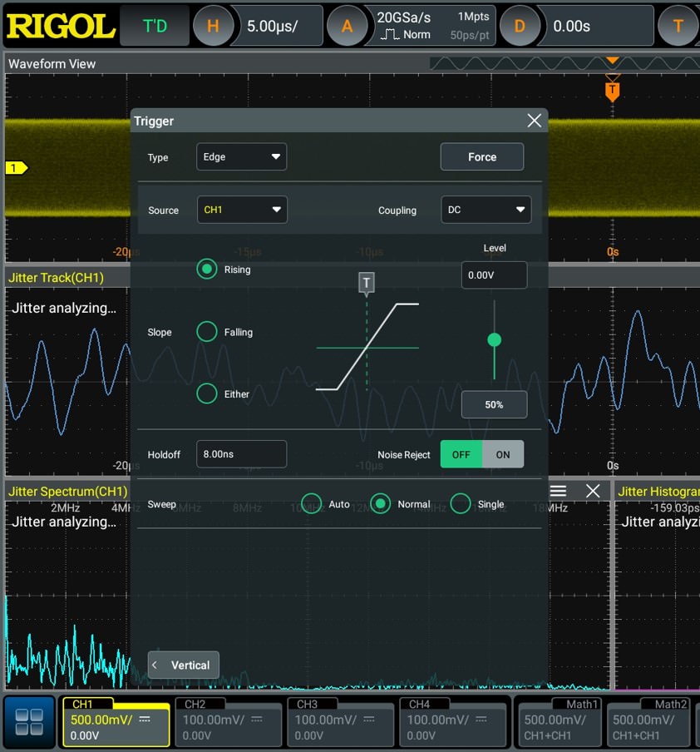Click the Math2 500.00mV/ scale value
This screenshot has height=752, width=700.
(x=643, y=720)
